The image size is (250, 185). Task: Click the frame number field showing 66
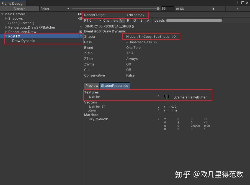click(167, 9)
